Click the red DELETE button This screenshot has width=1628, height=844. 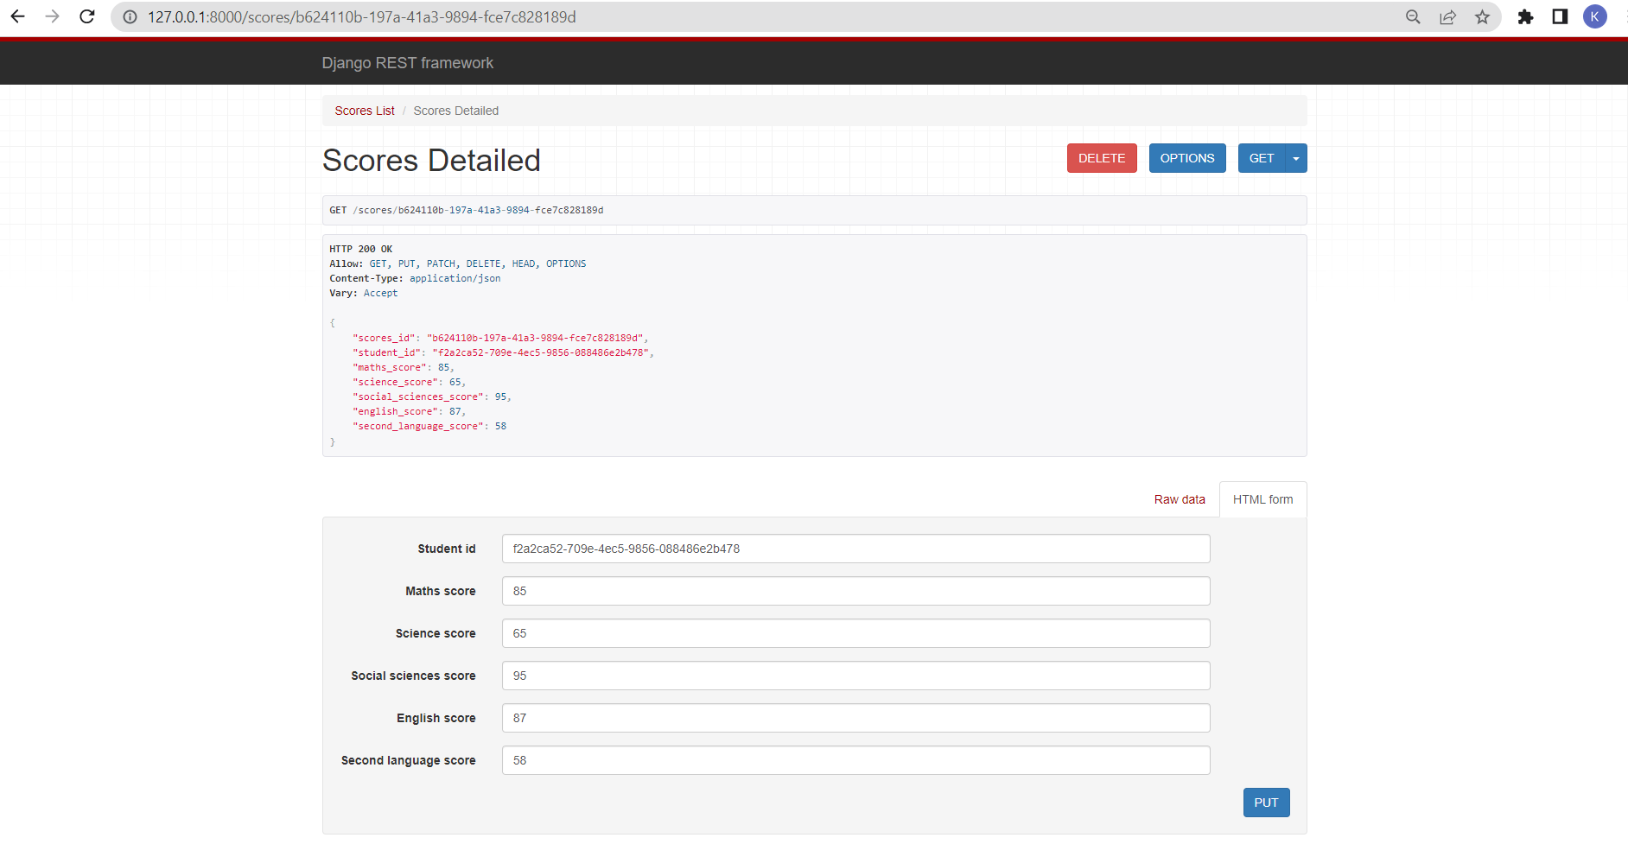(x=1102, y=158)
